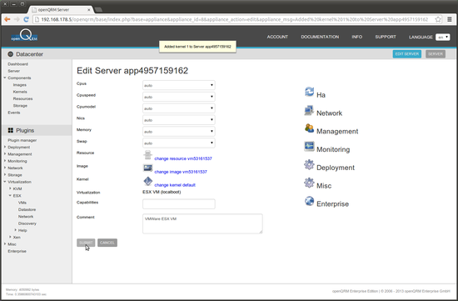Click the browser back arrow
Viewport: 458px width, 301px height.
tap(7, 19)
